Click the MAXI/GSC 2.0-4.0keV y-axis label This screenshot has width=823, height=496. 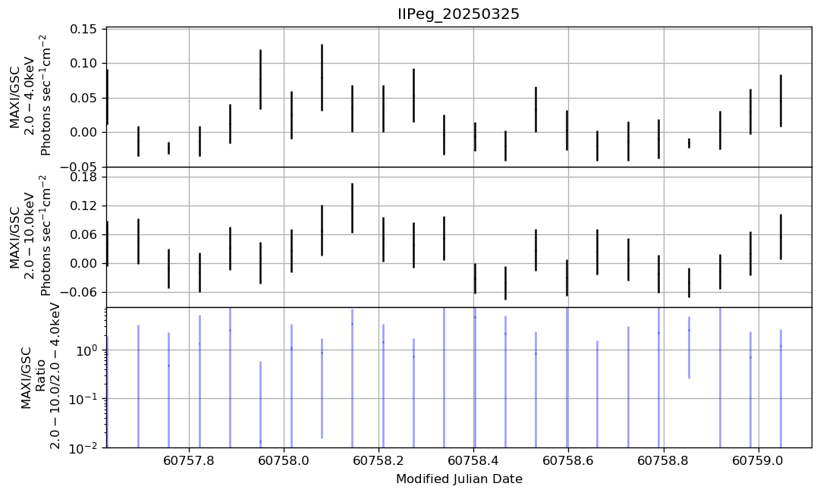click(30, 97)
